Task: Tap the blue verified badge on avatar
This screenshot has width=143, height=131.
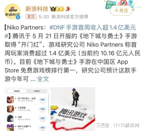Action: [18, 17]
